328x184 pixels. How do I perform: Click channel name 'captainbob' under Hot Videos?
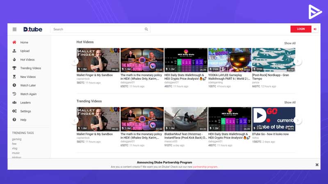(83, 79)
